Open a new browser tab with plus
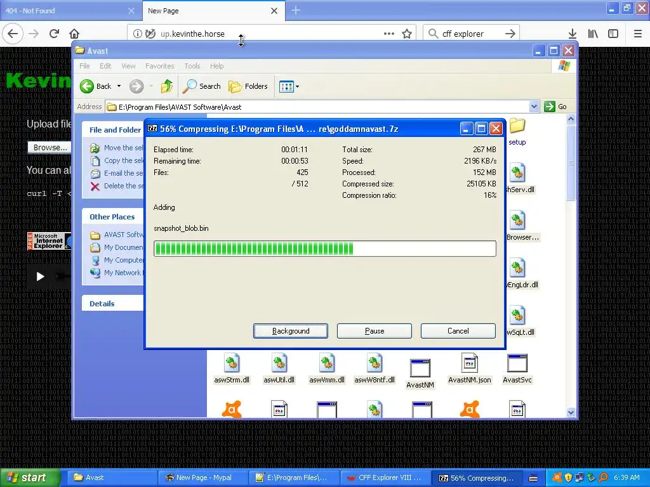 296,10
